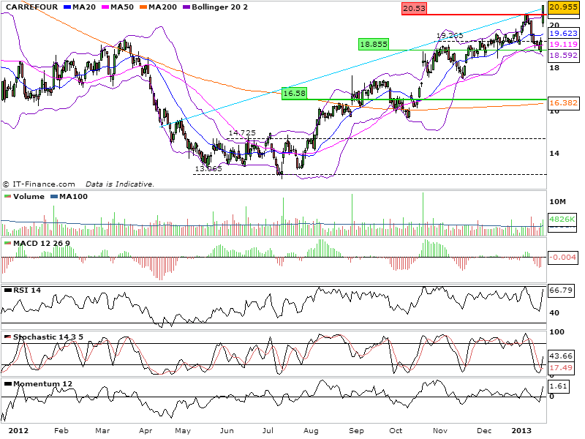Click the Stochastic 14 3 5 label
585x439 pixels.
[x=48, y=337]
